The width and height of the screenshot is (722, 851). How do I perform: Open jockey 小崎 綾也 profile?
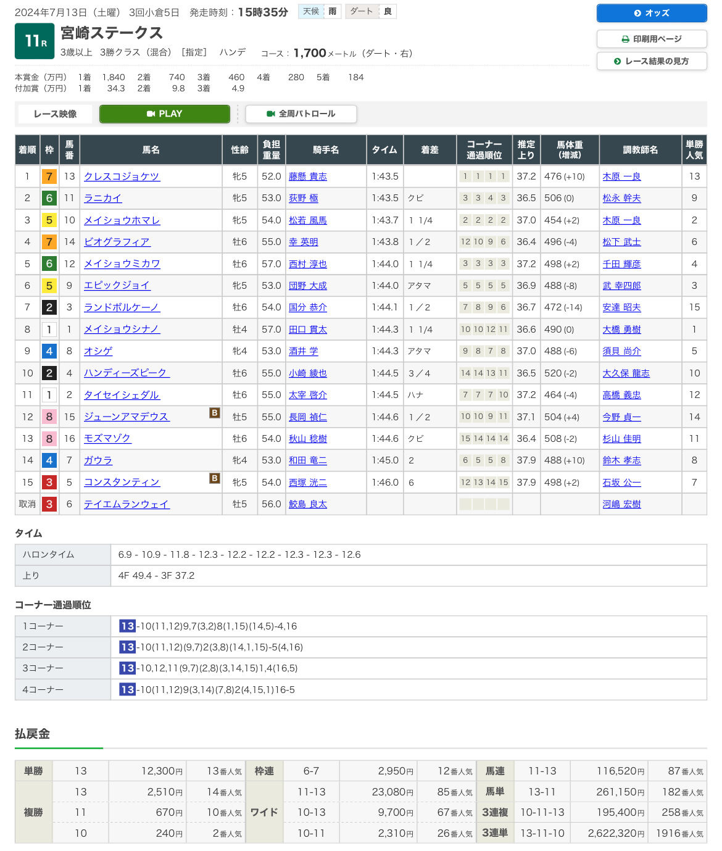pos(308,373)
